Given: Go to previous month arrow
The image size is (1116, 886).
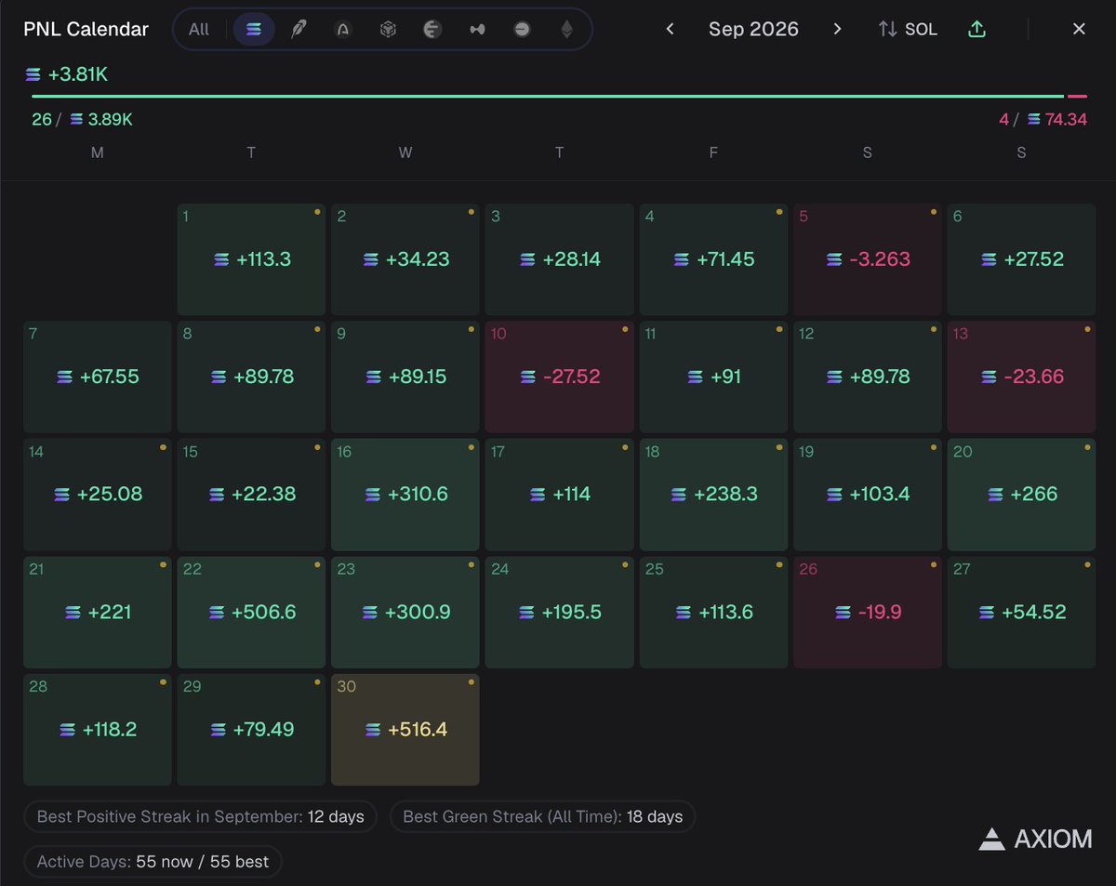Looking at the screenshot, I should [x=670, y=29].
